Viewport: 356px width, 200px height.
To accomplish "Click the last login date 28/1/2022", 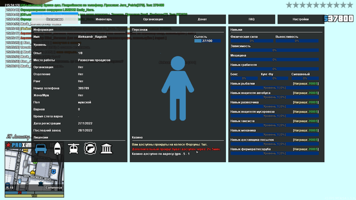I will [x=85, y=131].
